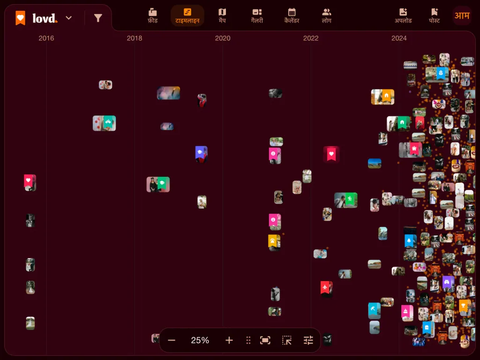Image resolution: width=480 pixels, height=360 pixels.
Task: Open the कैलेंडर view
Action: tap(292, 16)
